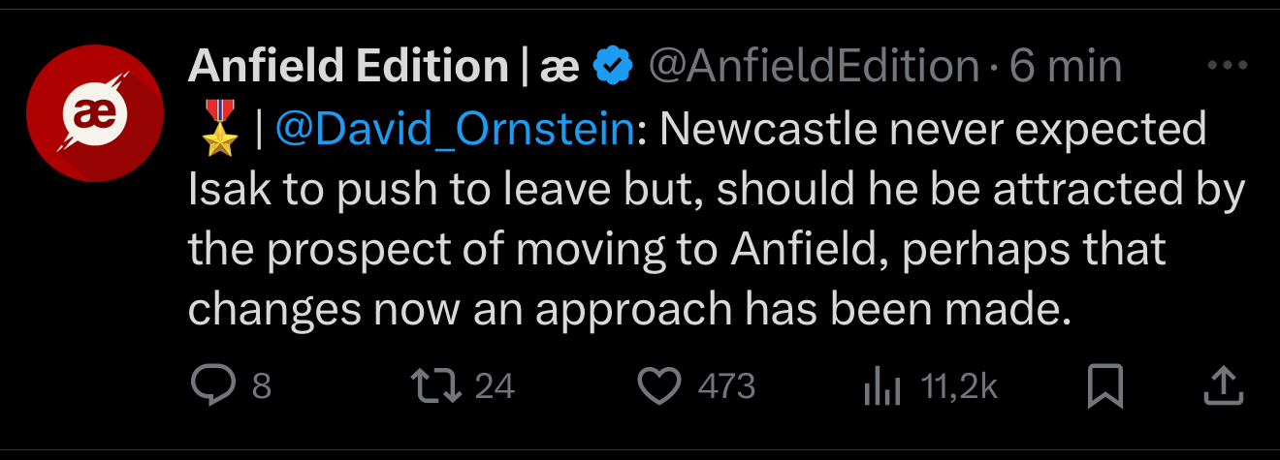Open the three-dot more options menu
The height and width of the screenshot is (460, 1280).
(x=1227, y=67)
